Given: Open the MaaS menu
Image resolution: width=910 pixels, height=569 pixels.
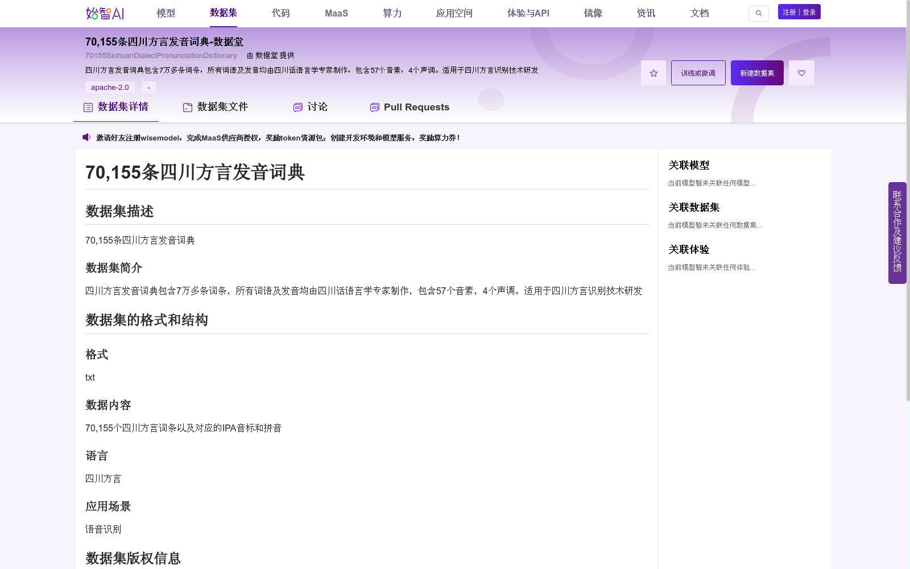Looking at the screenshot, I should 336,13.
